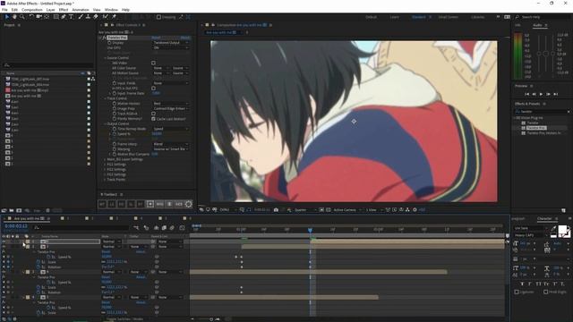573x322 pixels.
Task: Select the Pen tool
Action: 64,17
